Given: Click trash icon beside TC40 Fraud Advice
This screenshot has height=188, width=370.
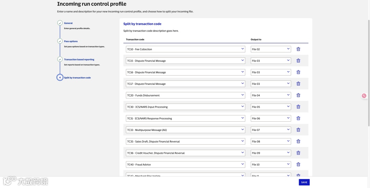Looking at the screenshot, I should tap(298, 164).
